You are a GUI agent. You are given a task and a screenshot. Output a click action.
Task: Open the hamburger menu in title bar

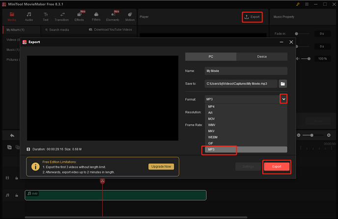[x=307, y=4]
